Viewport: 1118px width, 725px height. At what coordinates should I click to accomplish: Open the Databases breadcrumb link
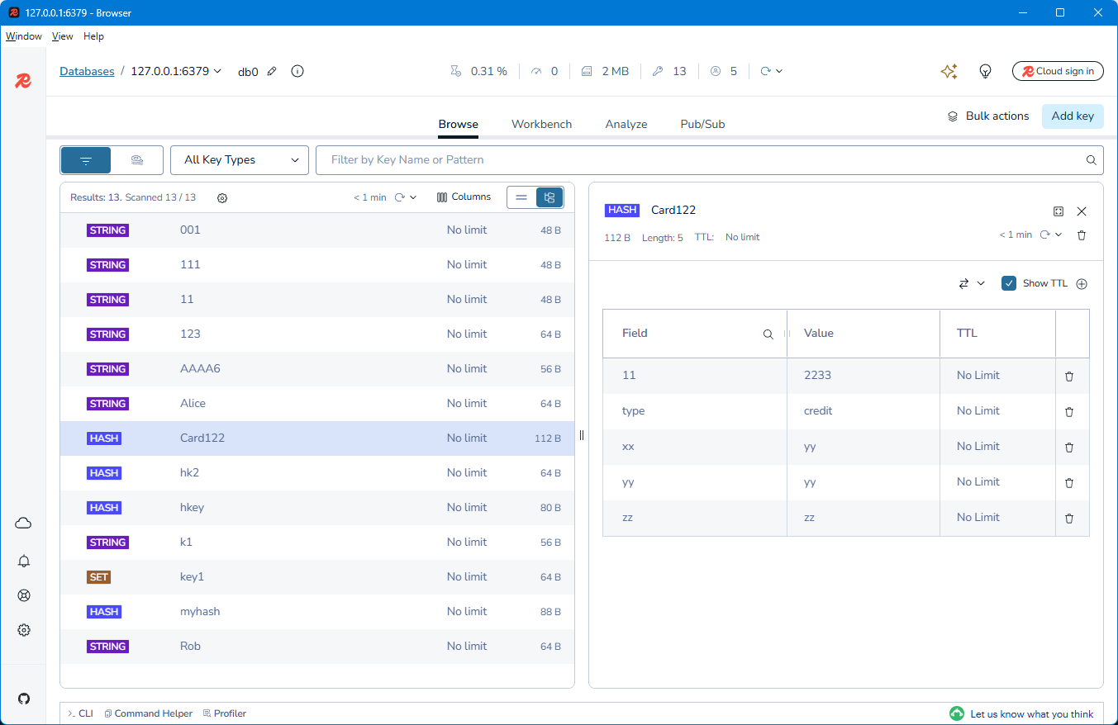tap(87, 71)
